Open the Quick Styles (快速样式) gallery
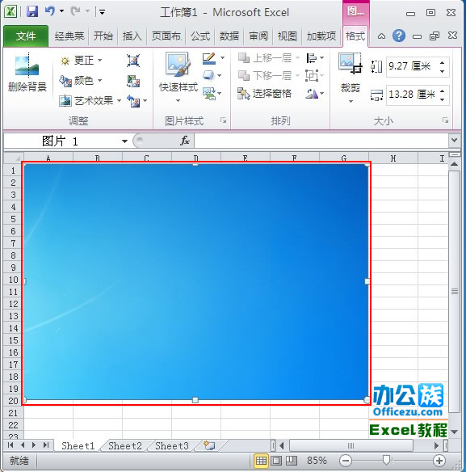Screen dimensions: 466x472 click(x=178, y=78)
